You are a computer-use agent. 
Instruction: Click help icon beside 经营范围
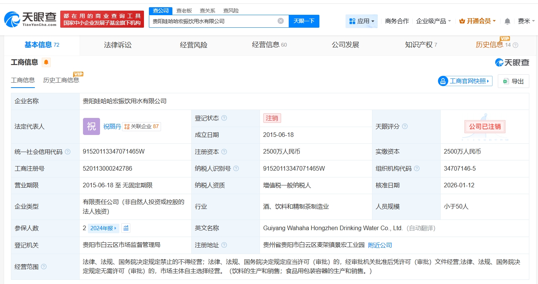point(44,267)
